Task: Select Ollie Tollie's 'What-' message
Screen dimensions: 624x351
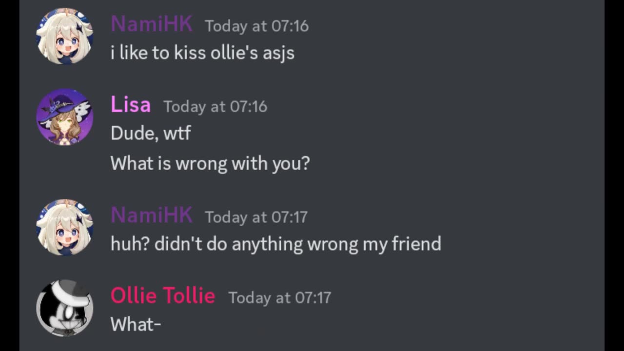Action: 136,324
